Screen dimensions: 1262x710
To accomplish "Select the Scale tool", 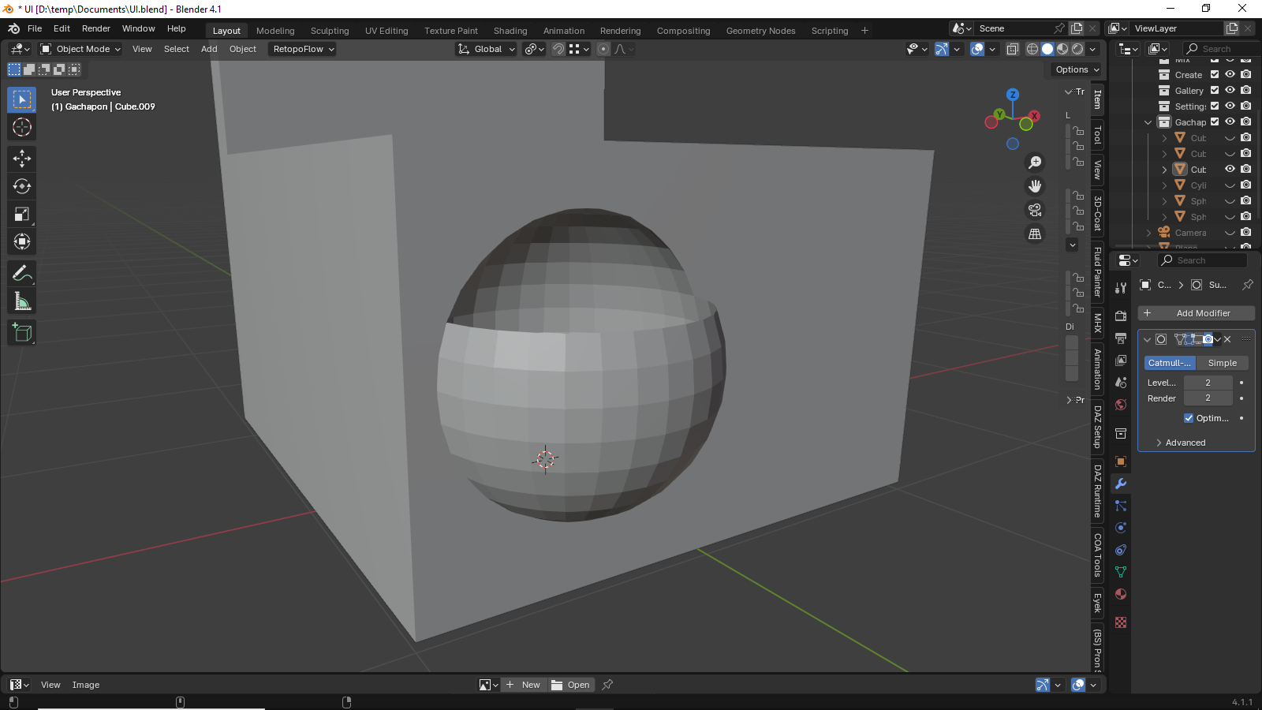I will click(x=22, y=214).
